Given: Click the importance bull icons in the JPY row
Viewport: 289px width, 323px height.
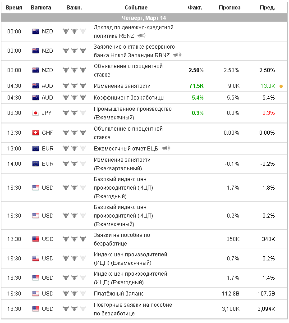Looking at the screenshot, I should (74, 113).
